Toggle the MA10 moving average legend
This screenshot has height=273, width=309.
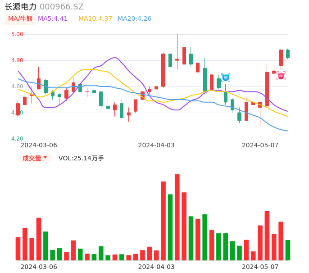[x=95, y=19]
